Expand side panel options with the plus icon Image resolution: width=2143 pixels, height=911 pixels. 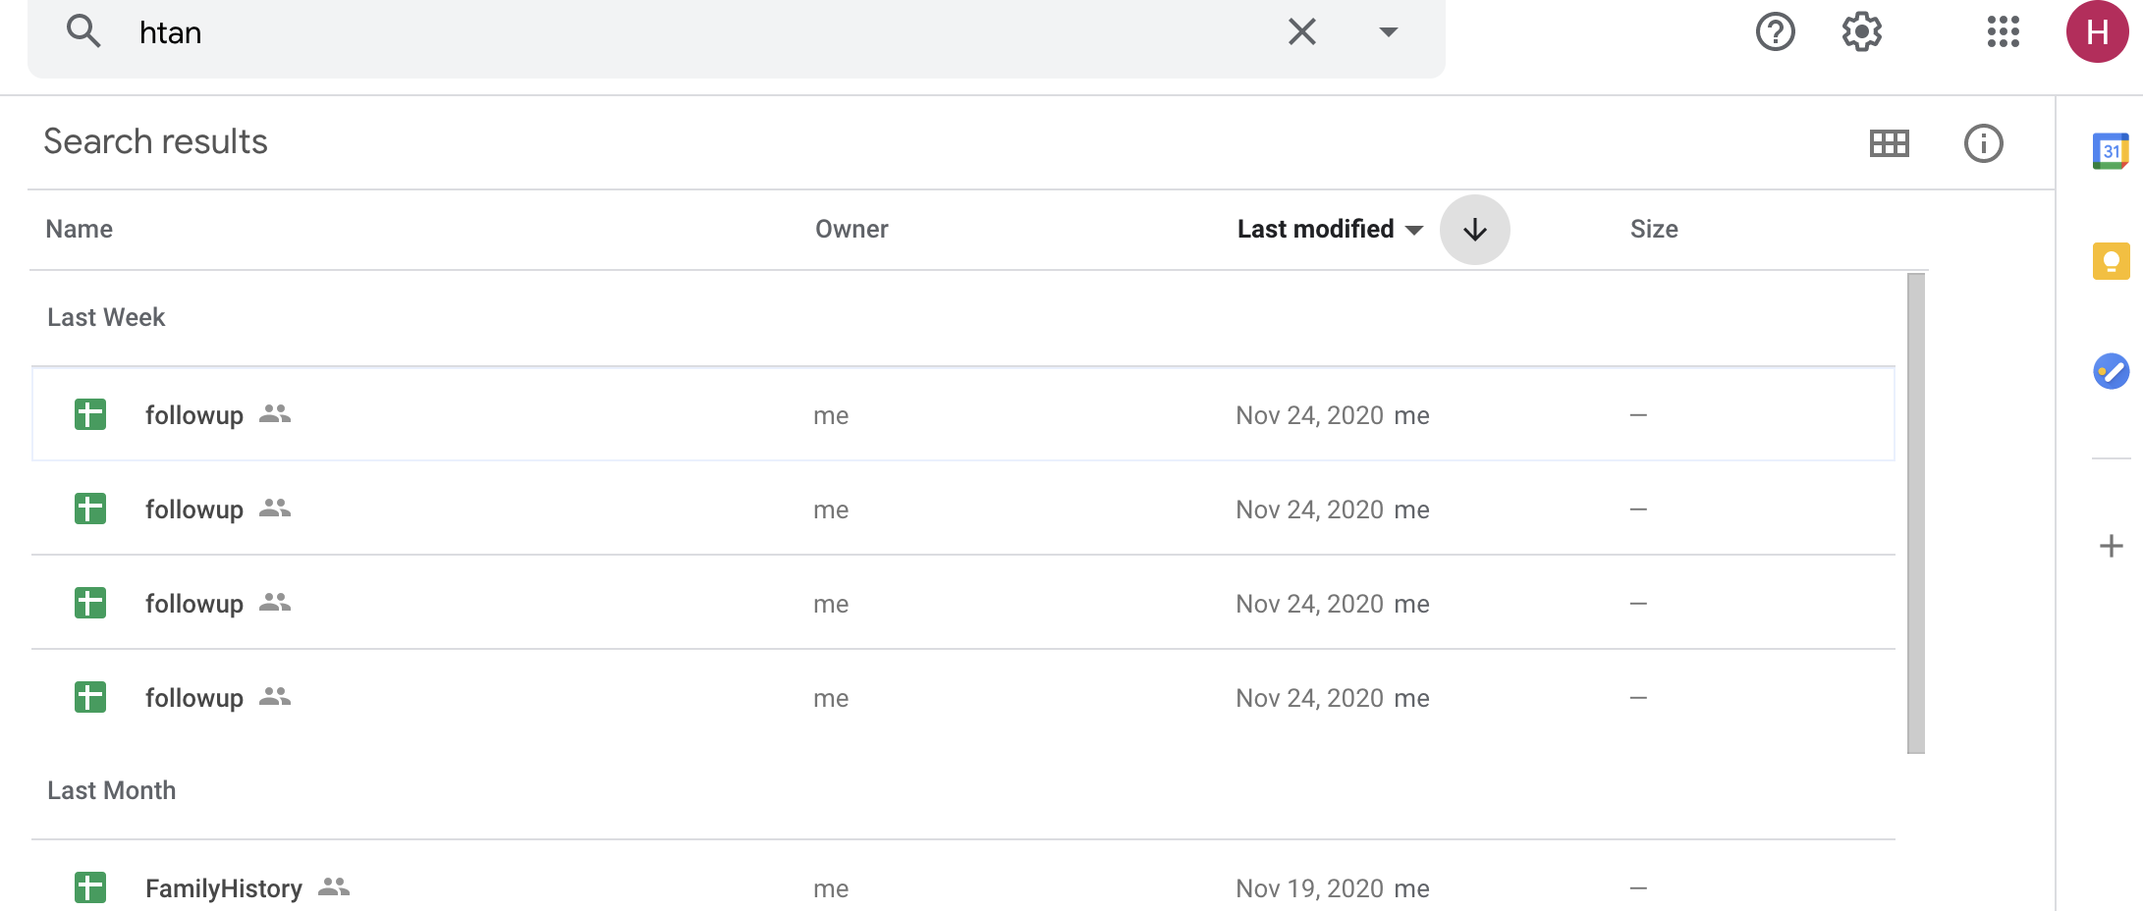[x=2110, y=546]
